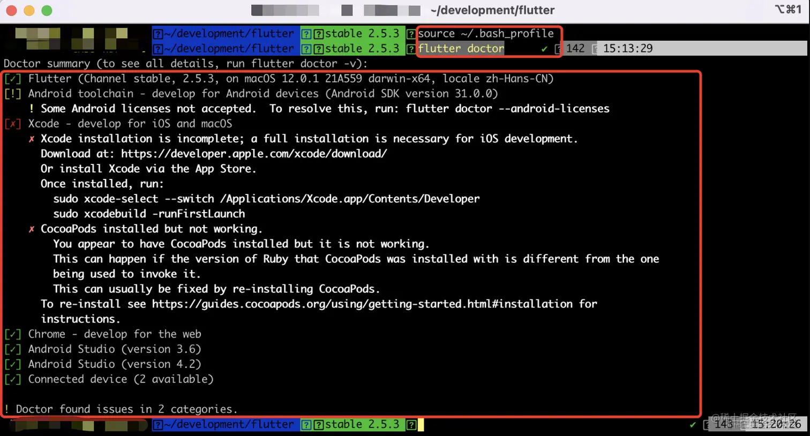Click the 'sudo xcodebuild -runFirstLaunch' line
The width and height of the screenshot is (810, 436).
click(x=149, y=214)
